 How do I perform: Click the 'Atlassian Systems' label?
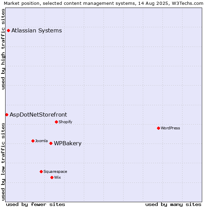pos(37,30)
